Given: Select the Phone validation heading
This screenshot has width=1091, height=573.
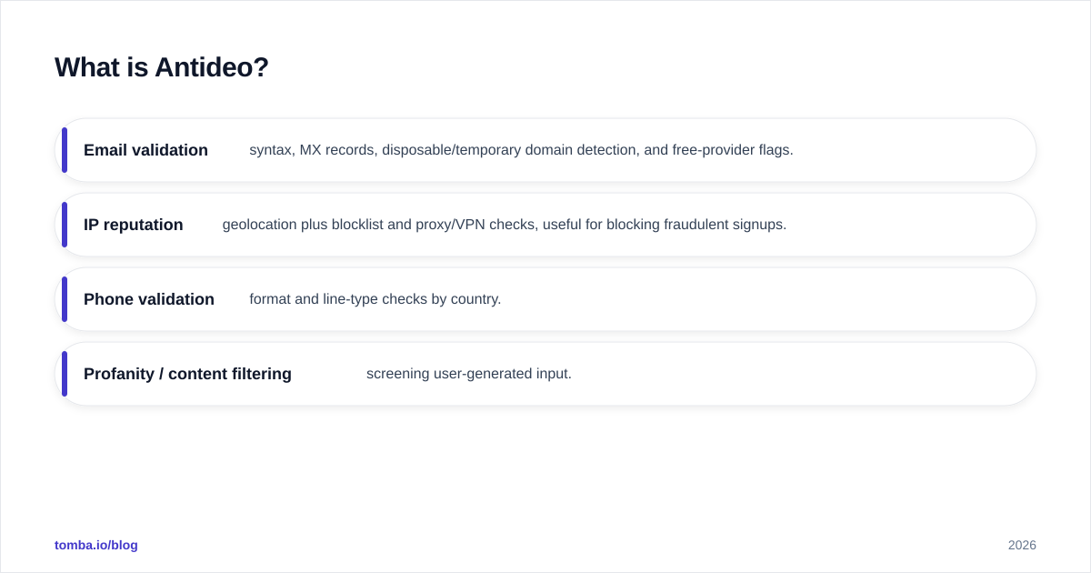Looking at the screenshot, I should tap(149, 299).
